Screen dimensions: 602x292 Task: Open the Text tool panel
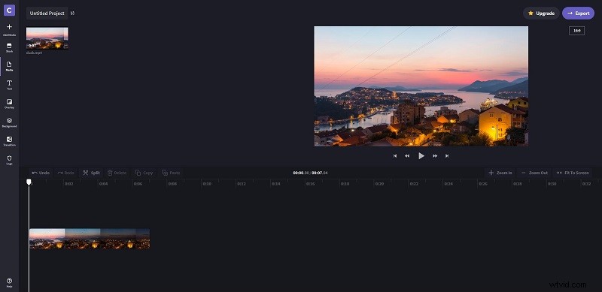coord(9,85)
